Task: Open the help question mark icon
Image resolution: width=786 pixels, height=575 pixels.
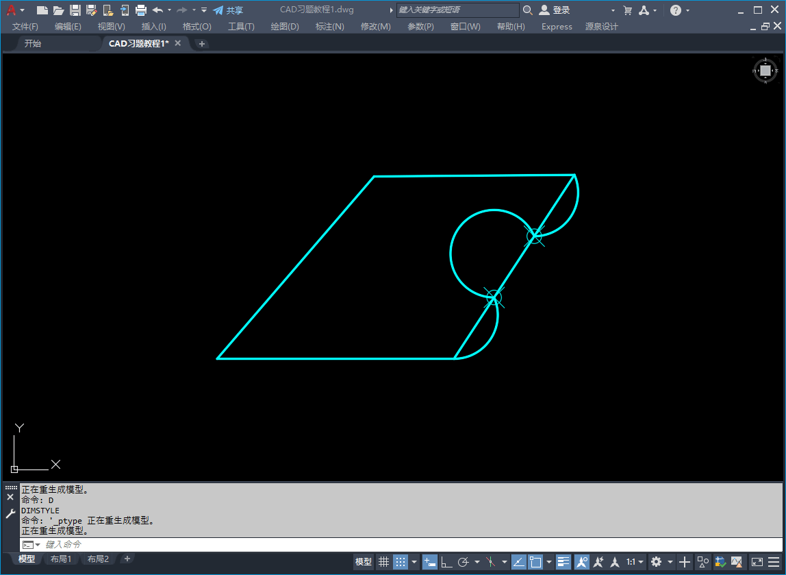Action: pyautogui.click(x=676, y=10)
